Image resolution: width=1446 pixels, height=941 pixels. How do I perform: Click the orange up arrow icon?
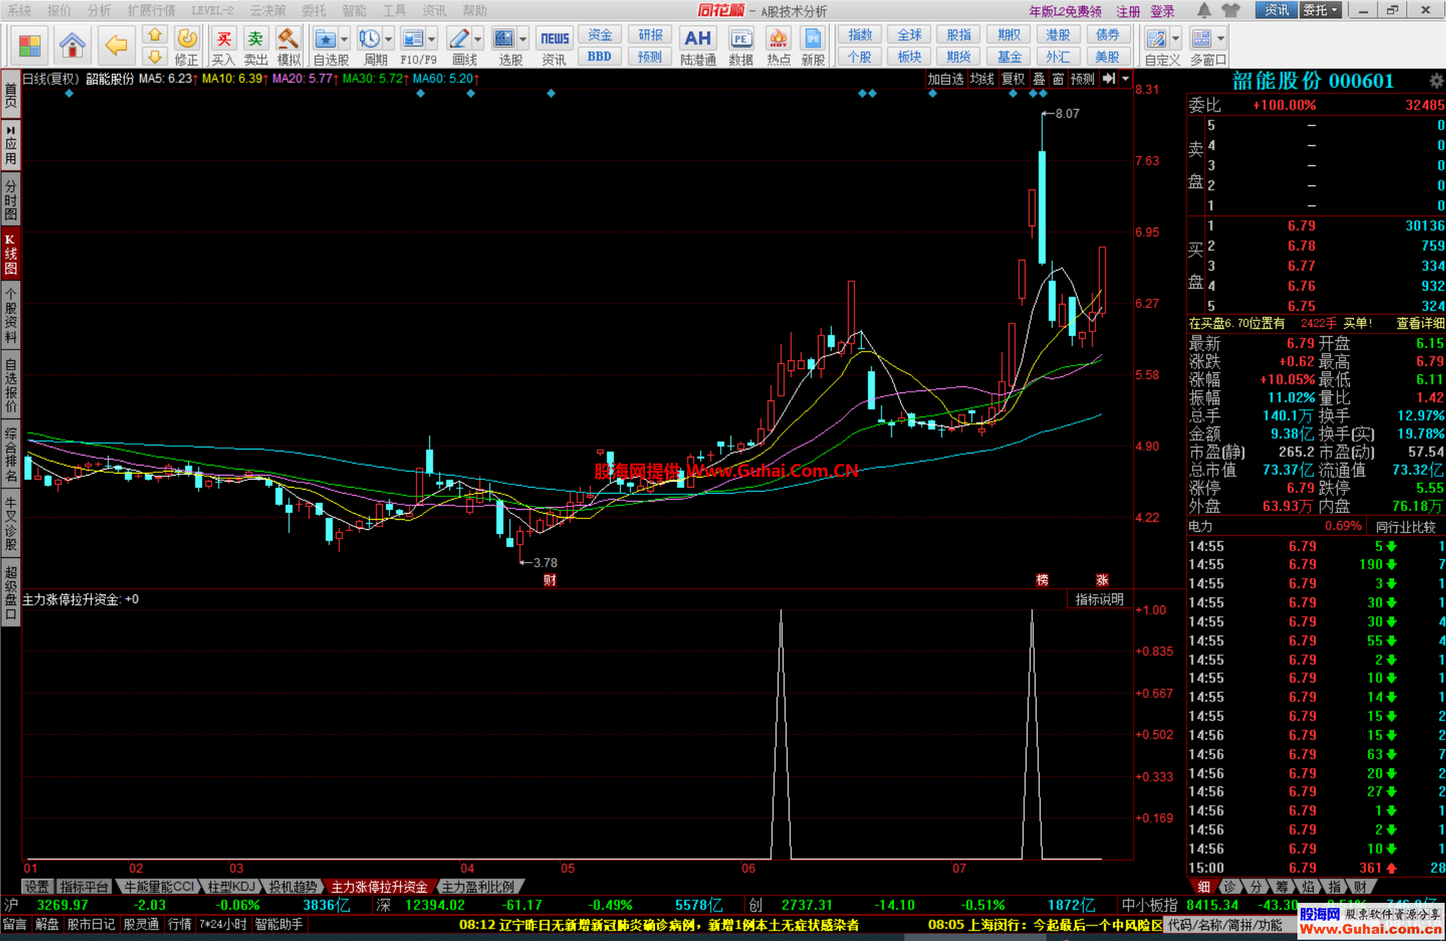coord(155,35)
